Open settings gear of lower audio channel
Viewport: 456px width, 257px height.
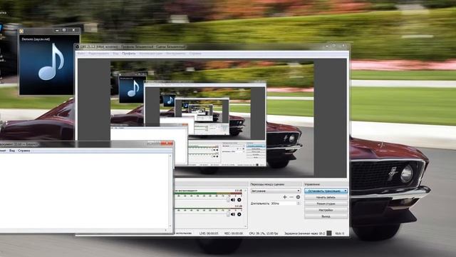239,214
